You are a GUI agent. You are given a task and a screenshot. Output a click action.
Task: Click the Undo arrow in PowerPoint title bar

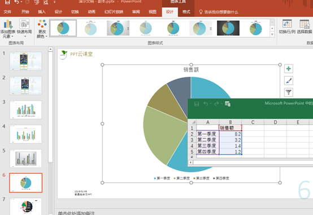pos(17,2)
